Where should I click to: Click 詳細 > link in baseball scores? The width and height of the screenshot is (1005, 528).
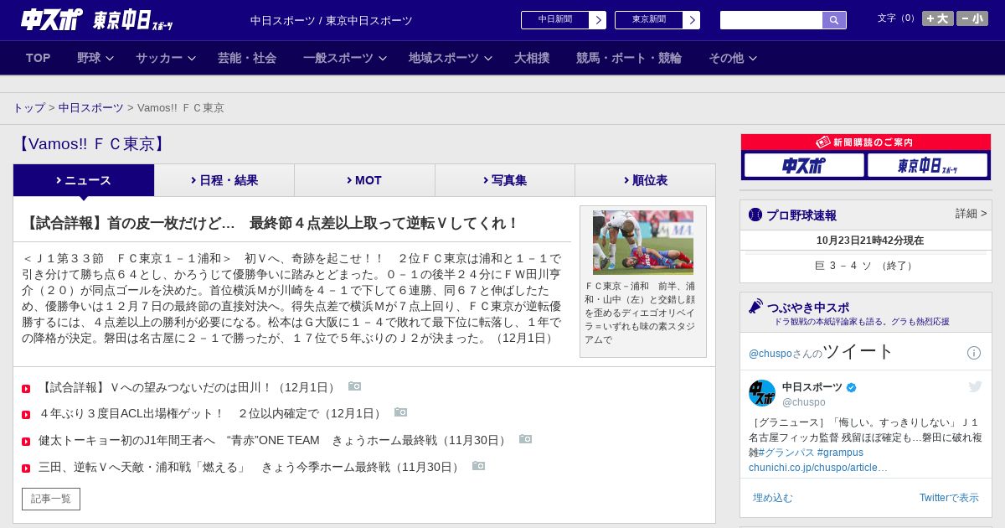coord(971,214)
